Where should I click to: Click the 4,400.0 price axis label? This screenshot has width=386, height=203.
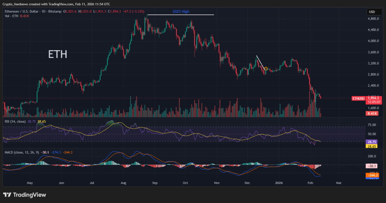[x=373, y=30]
